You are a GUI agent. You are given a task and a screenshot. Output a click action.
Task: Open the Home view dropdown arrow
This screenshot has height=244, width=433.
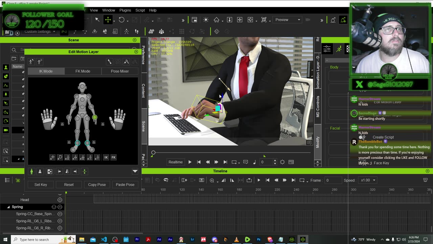(222, 20)
